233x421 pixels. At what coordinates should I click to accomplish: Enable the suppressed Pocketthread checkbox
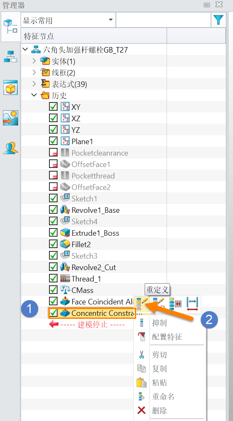[x=53, y=176]
